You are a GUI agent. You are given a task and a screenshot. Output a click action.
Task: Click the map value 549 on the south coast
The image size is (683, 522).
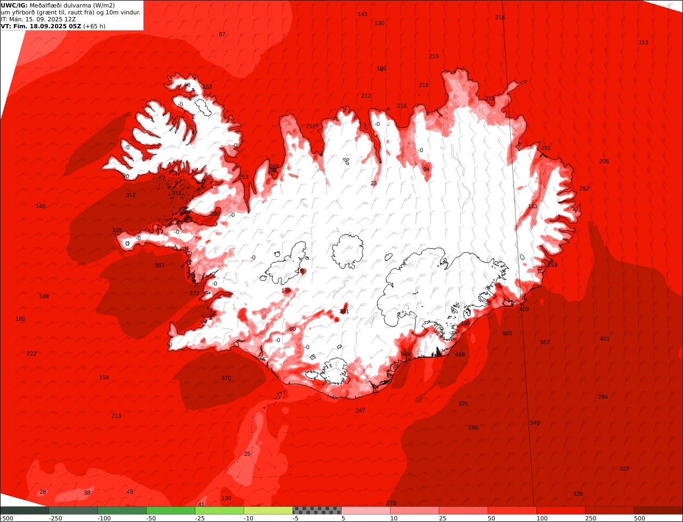tap(406, 354)
